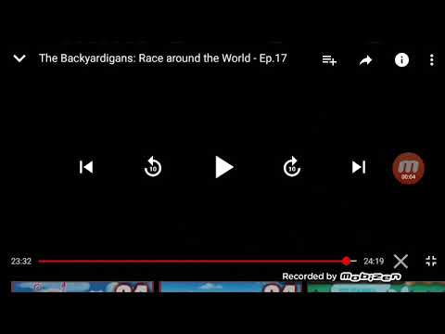Click the red scrubber handle on progress bar
445x334 pixels.
(347, 261)
